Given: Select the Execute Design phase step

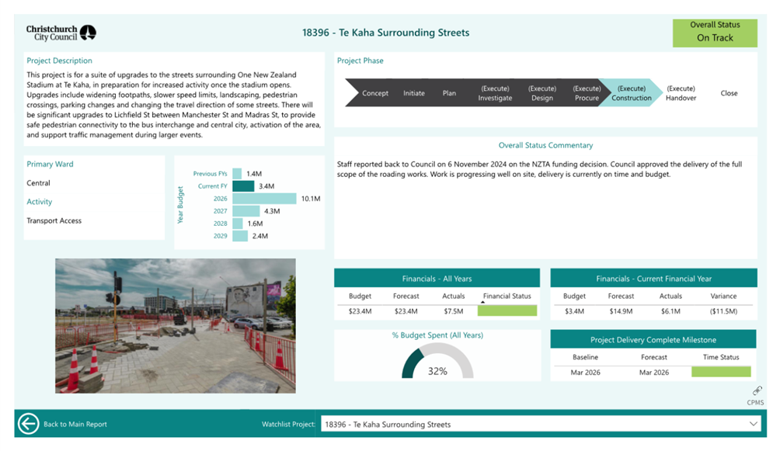Looking at the screenshot, I should click(541, 93).
